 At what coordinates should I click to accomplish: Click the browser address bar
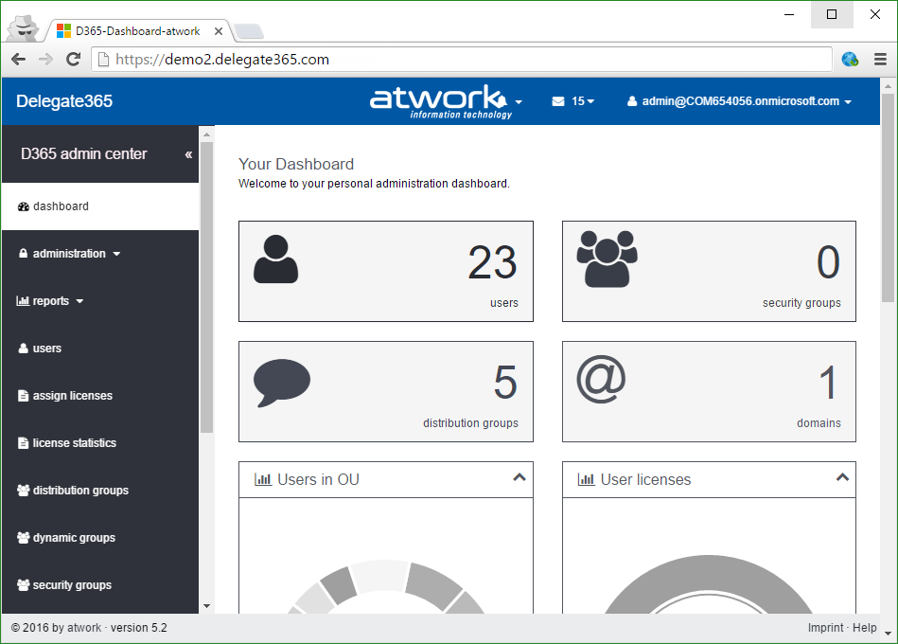(x=464, y=59)
